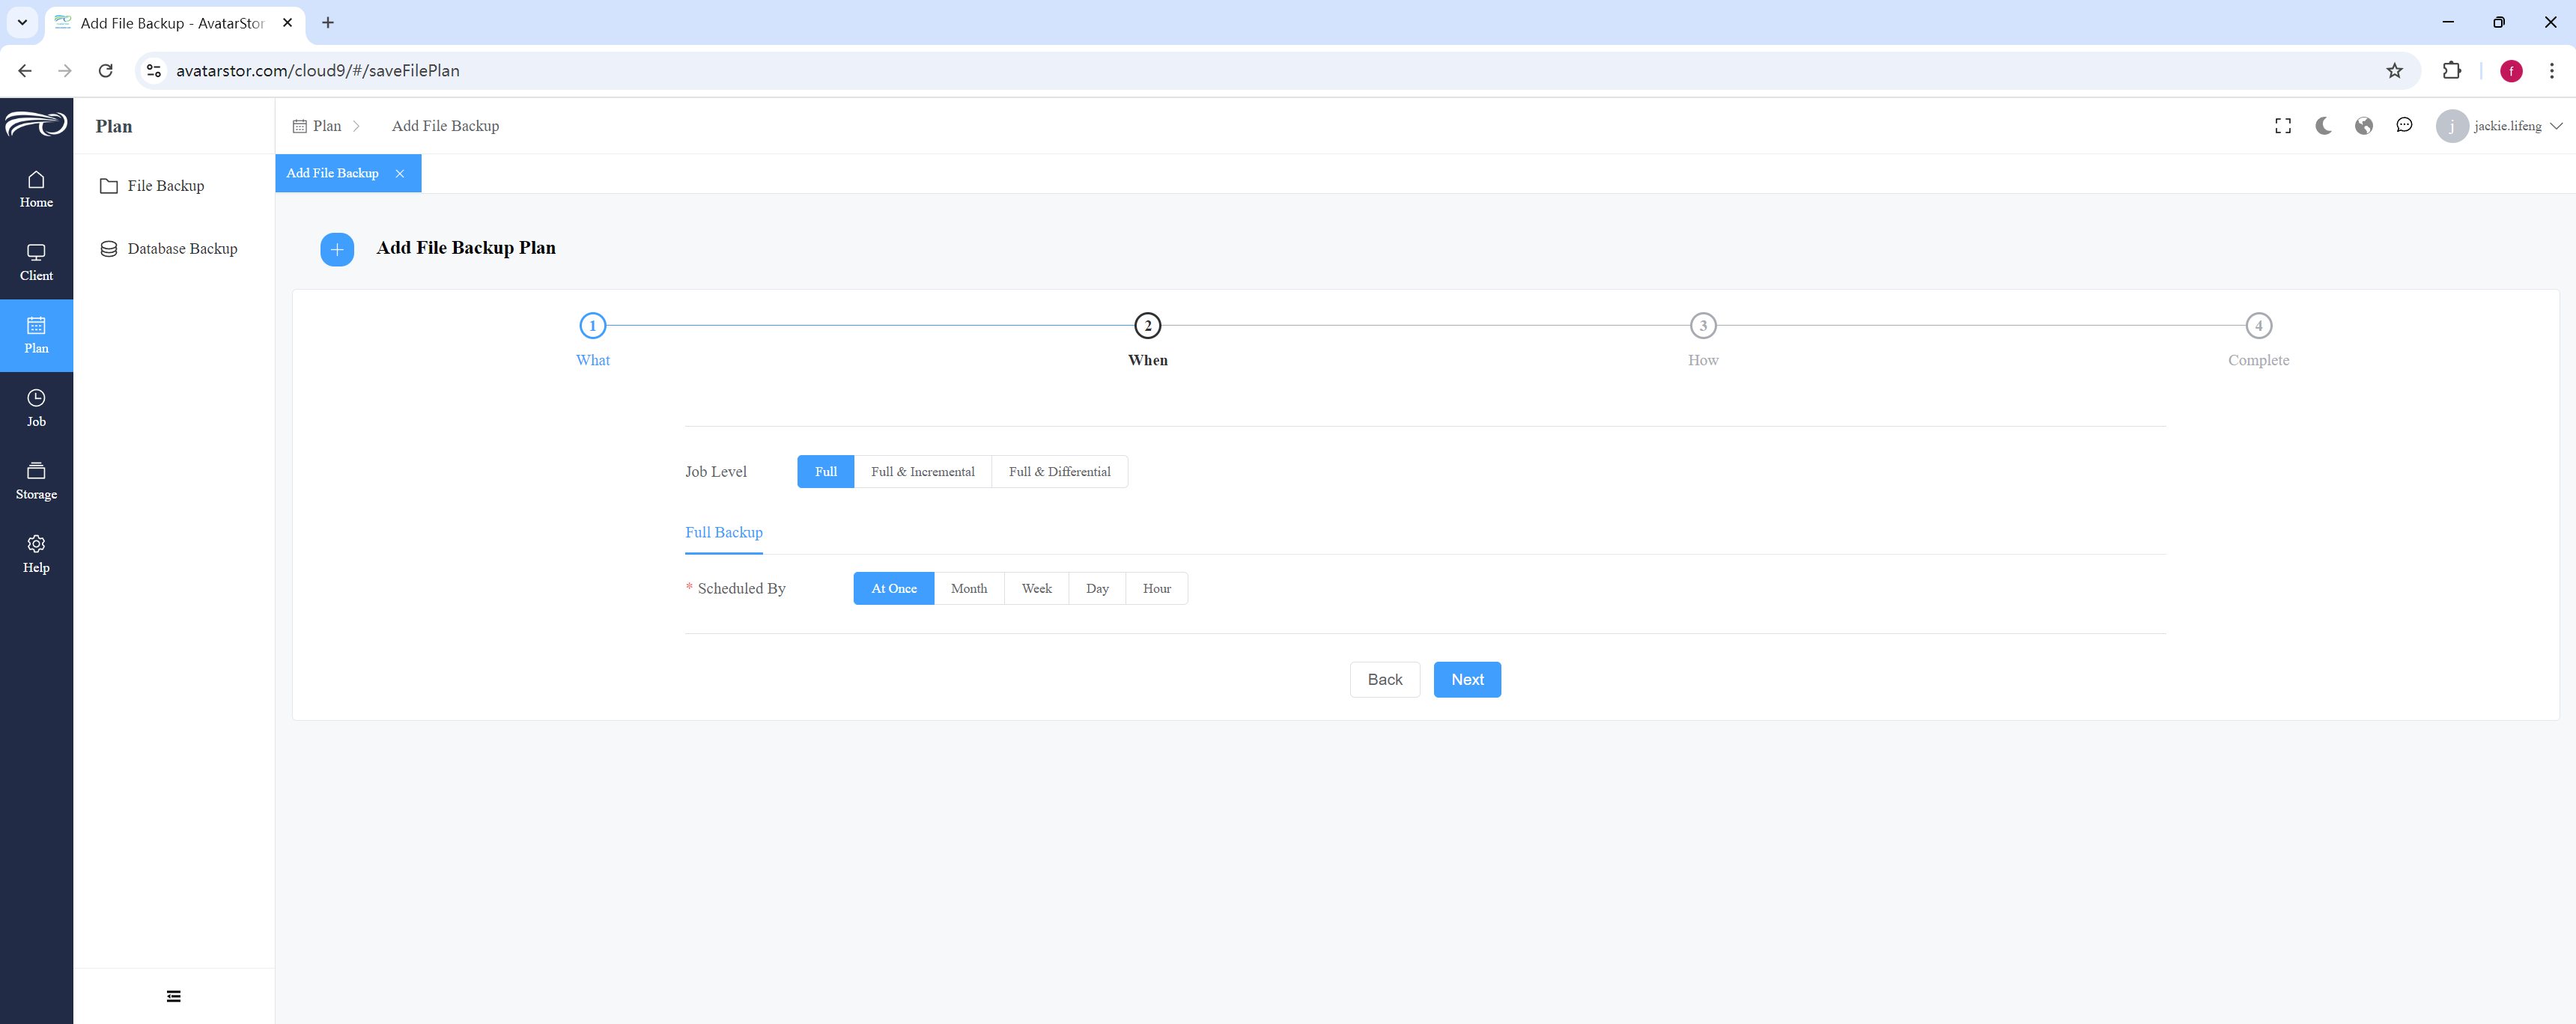Toggle fullscreen mode icon in header
This screenshot has height=1024, width=2576.
[2283, 126]
